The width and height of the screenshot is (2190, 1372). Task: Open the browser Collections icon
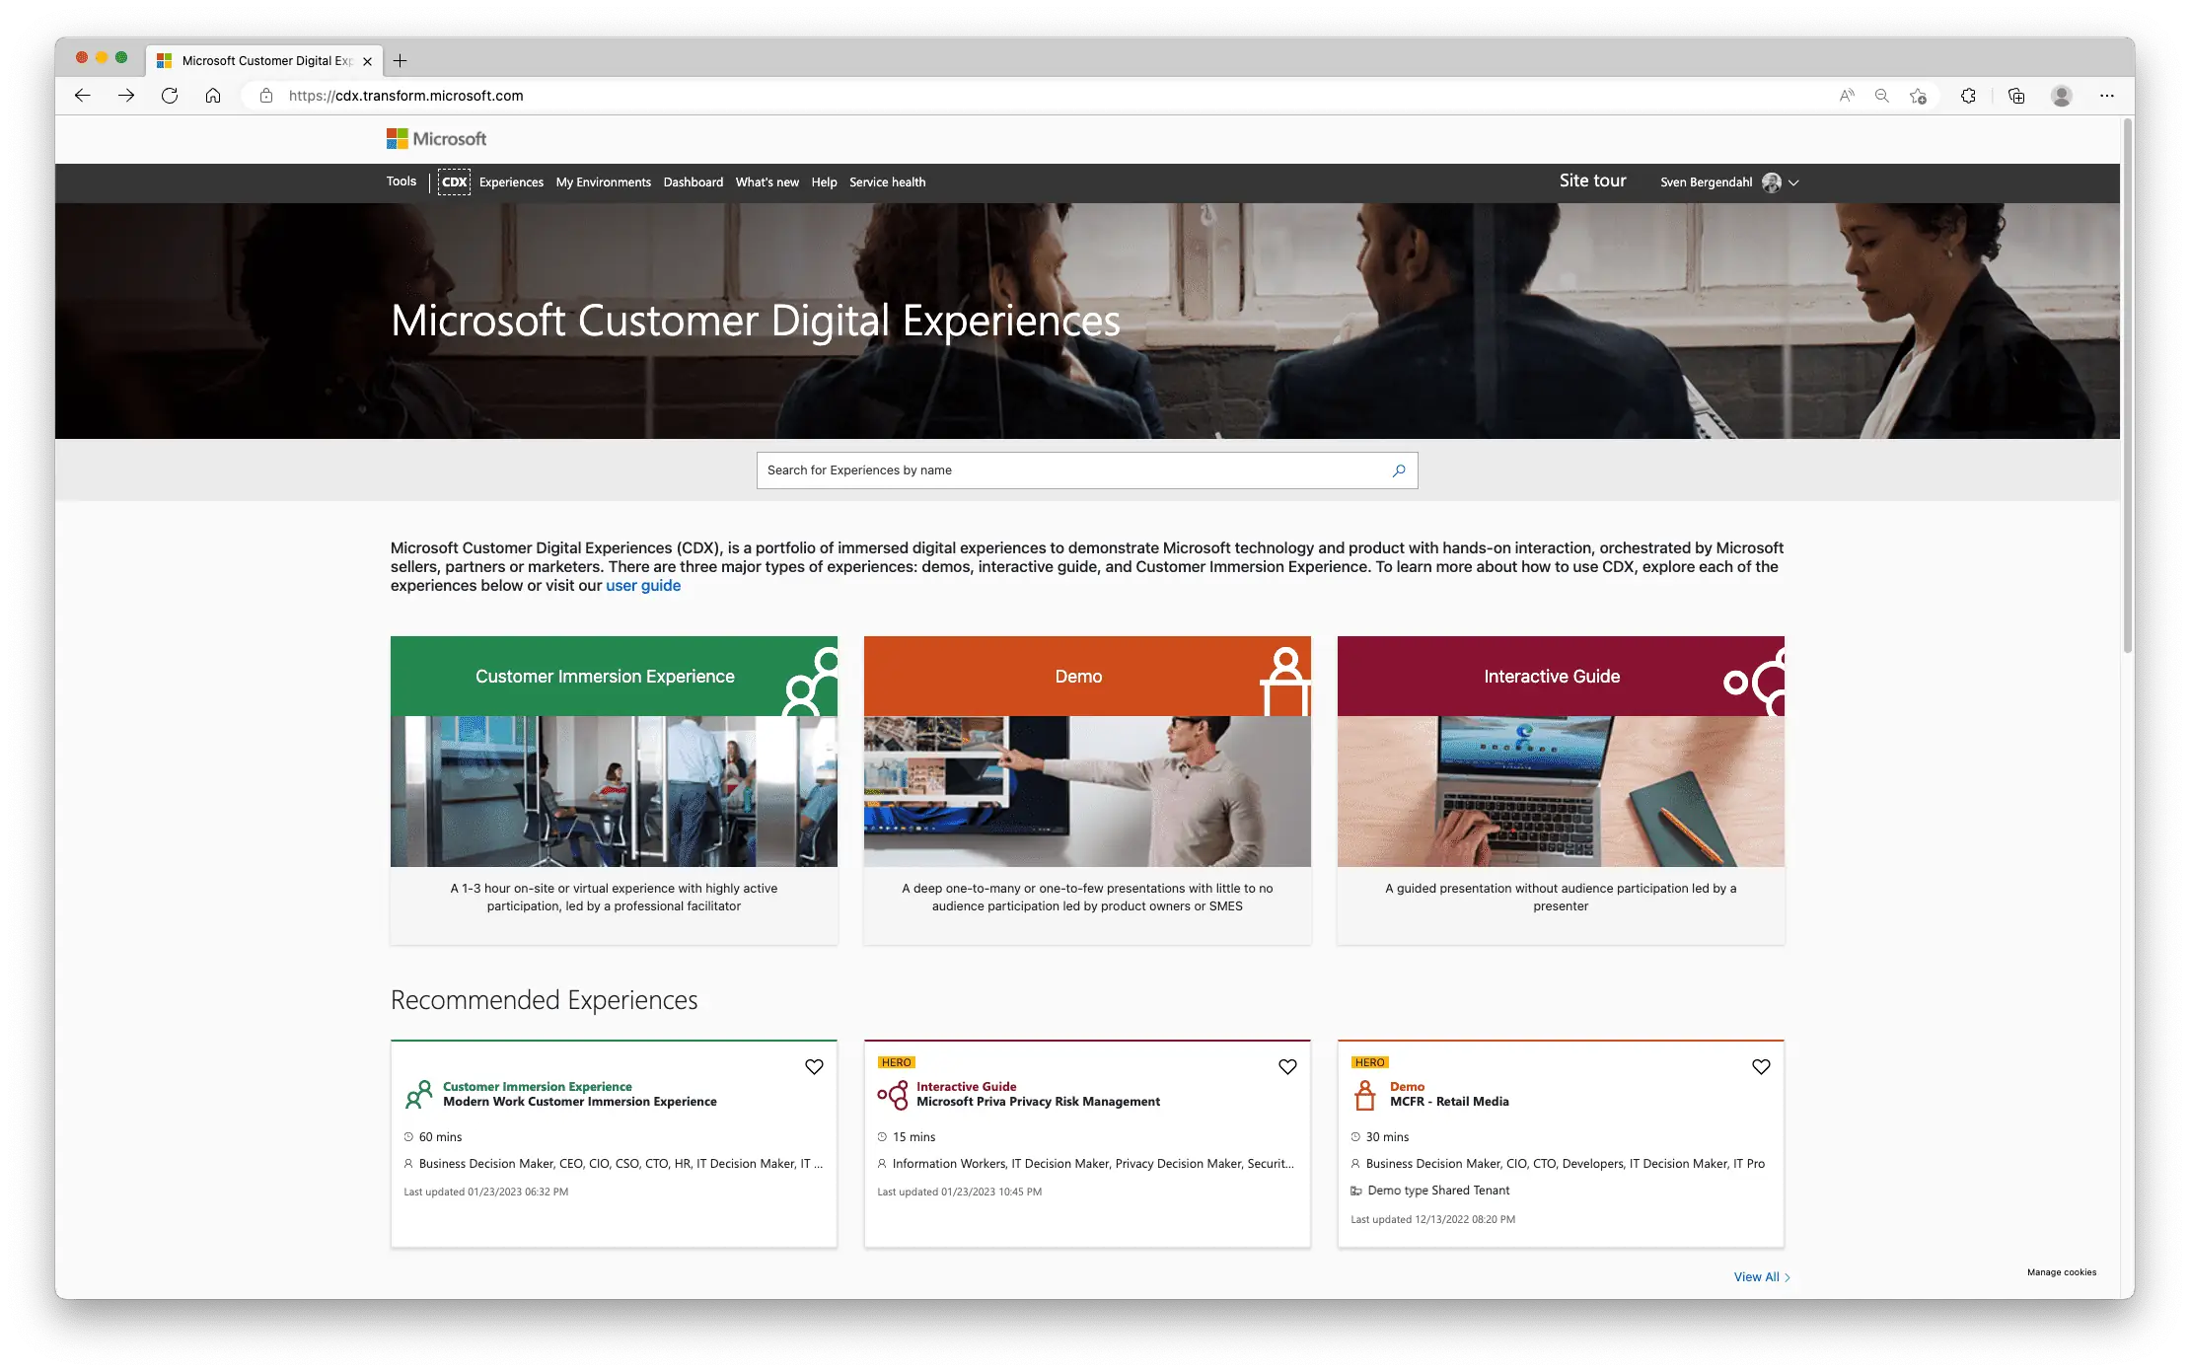coord(2016,96)
